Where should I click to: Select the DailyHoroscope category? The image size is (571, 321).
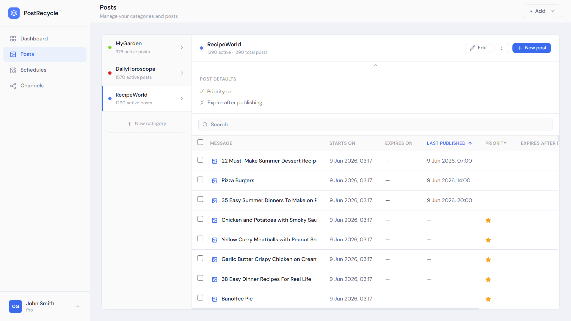tap(147, 73)
